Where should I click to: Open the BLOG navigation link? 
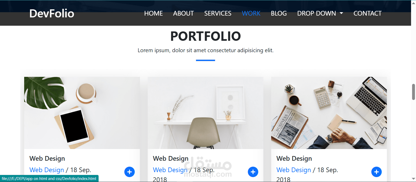(279, 13)
